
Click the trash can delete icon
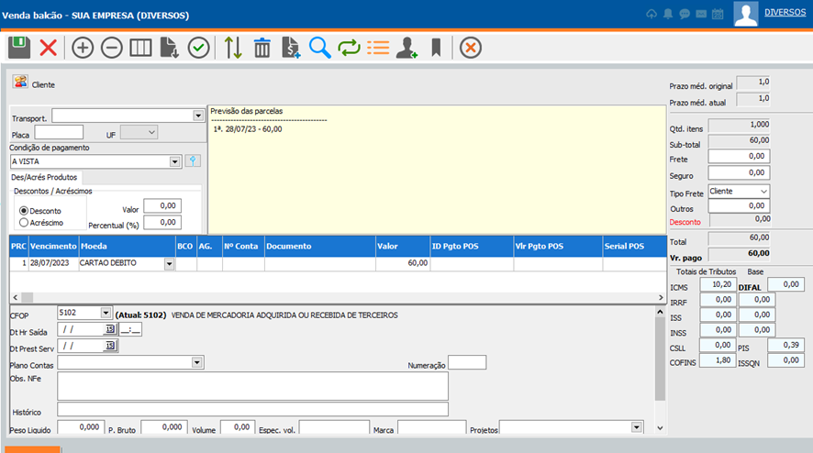262,48
